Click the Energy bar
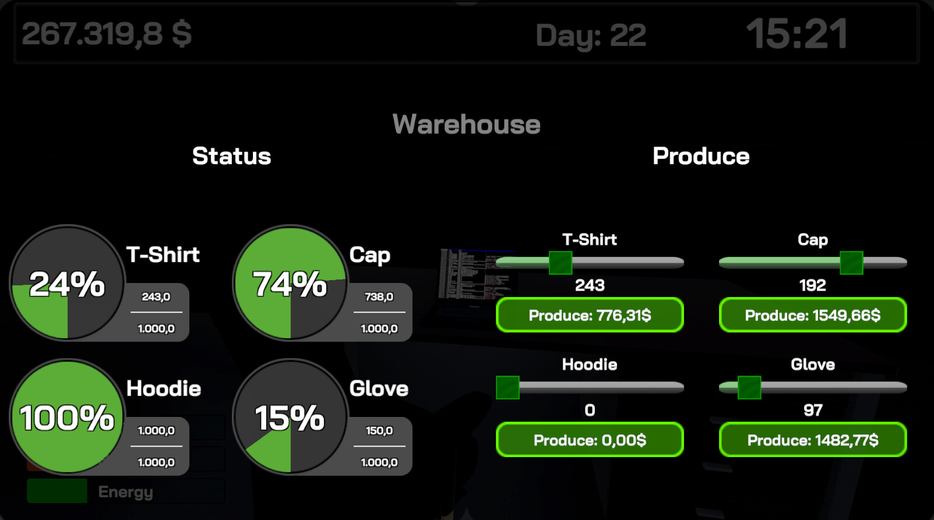This screenshot has height=520, width=934. click(125, 491)
